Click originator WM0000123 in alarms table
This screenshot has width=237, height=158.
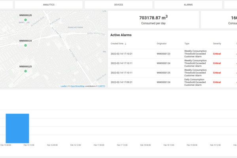pos(164,54)
